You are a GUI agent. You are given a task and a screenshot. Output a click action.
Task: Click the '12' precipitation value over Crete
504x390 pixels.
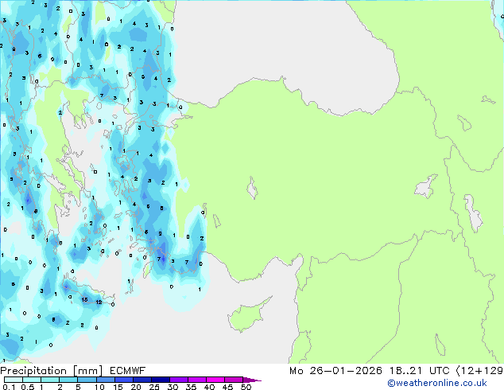coord(99,302)
